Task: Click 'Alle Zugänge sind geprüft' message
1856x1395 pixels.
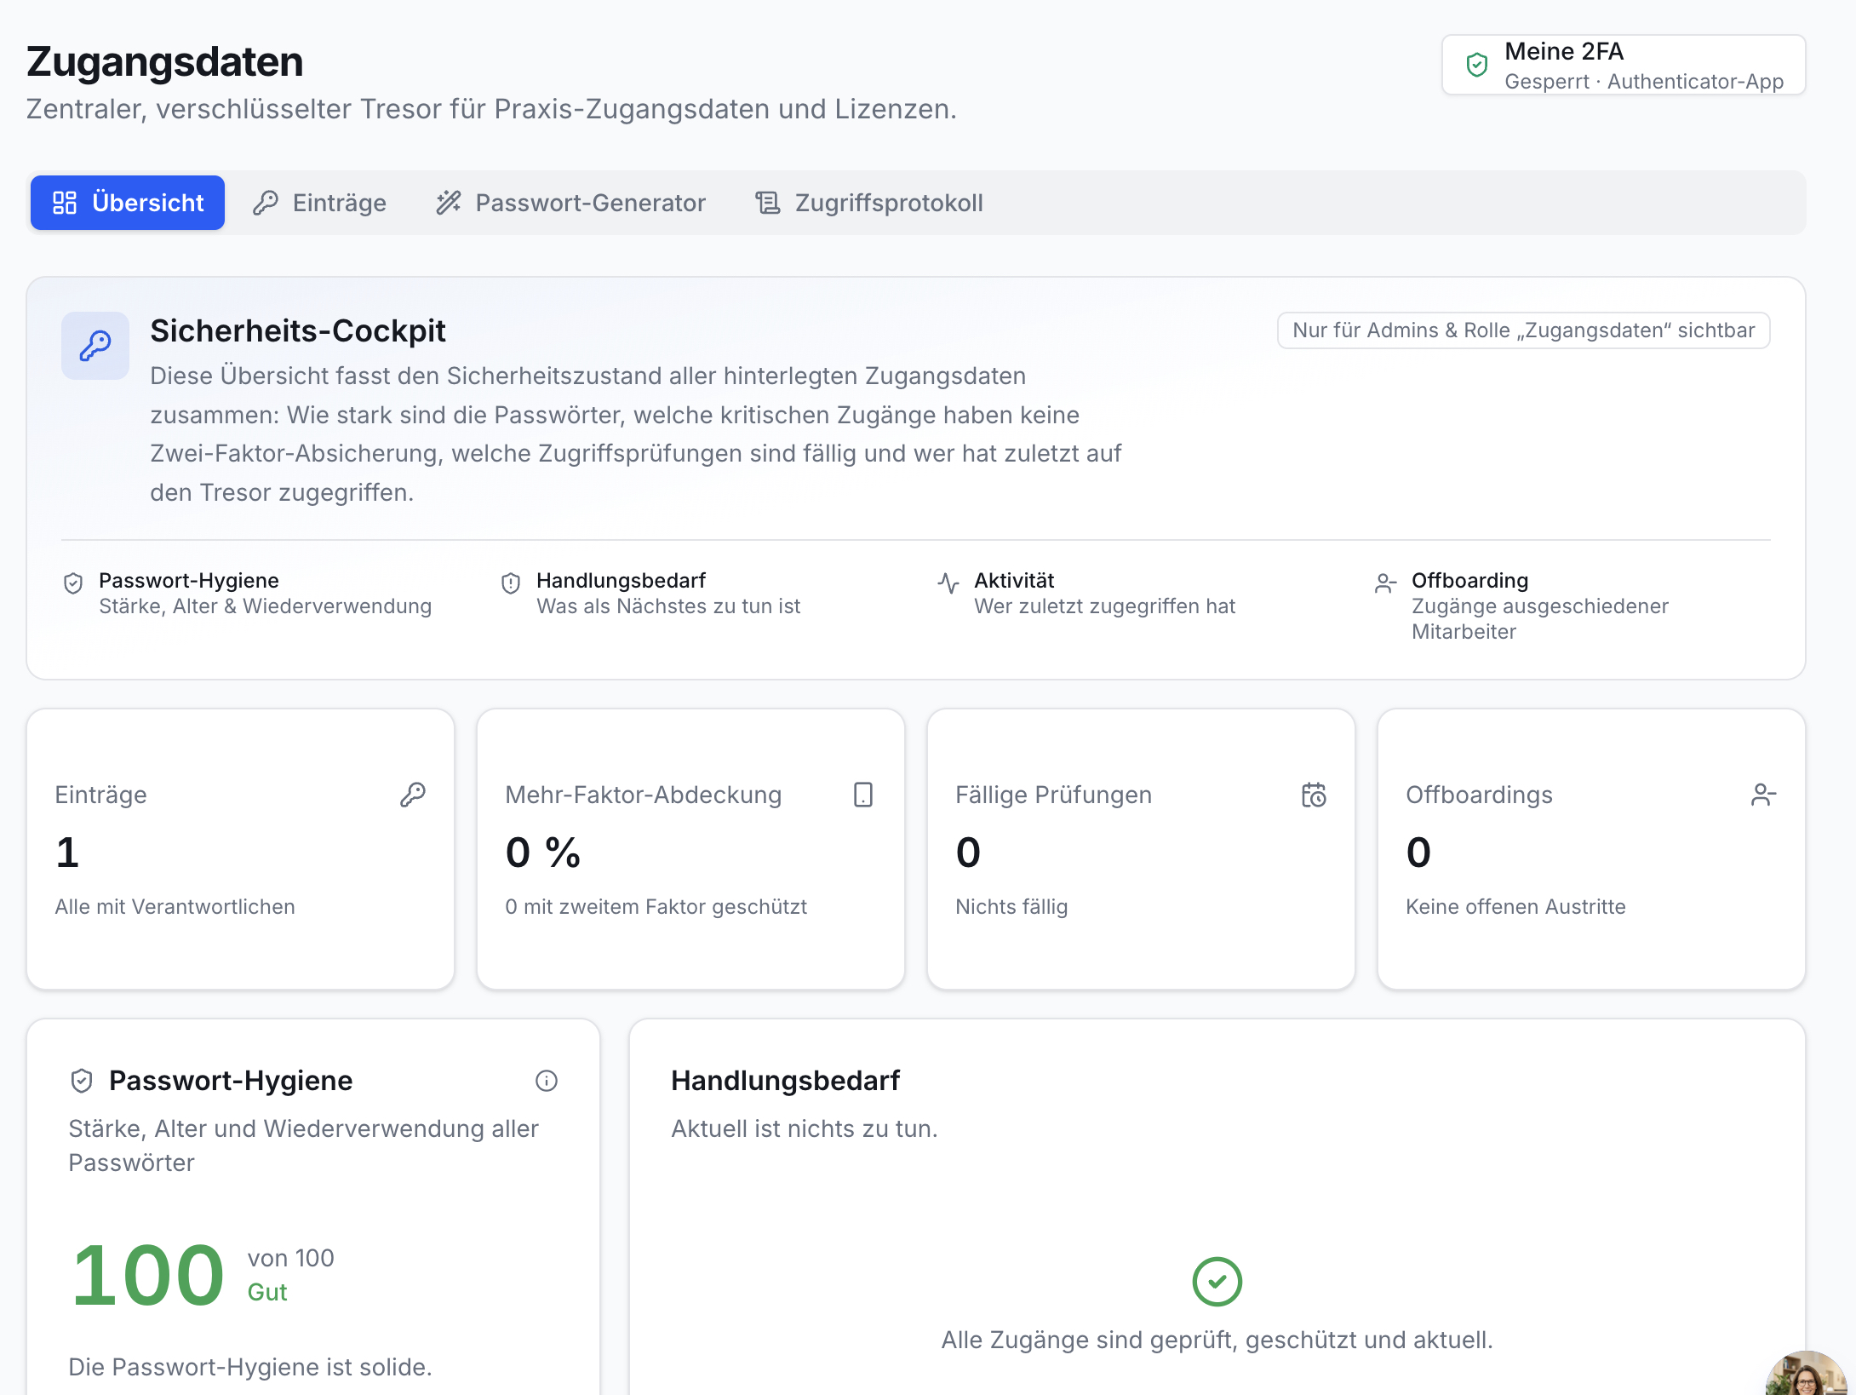Action: click(1217, 1340)
